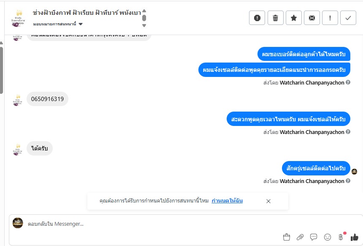
Task: Open shopping bag products icon
Action: (x=287, y=237)
